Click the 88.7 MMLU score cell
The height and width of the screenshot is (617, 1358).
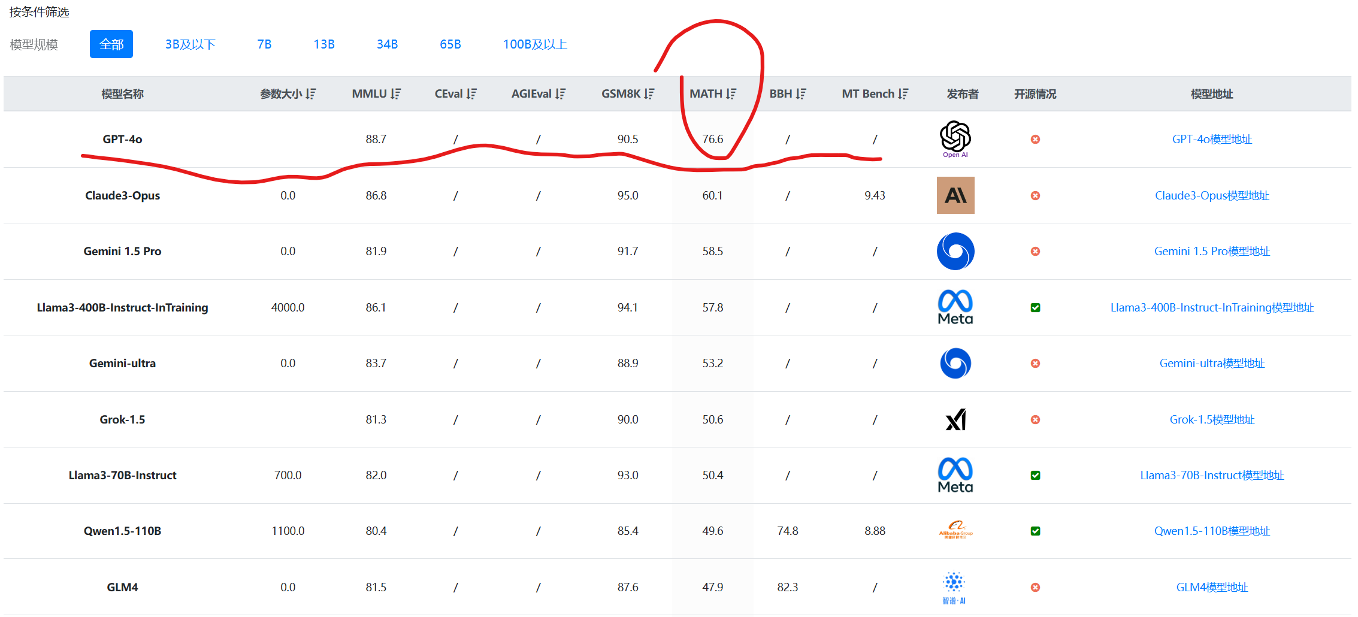click(376, 139)
